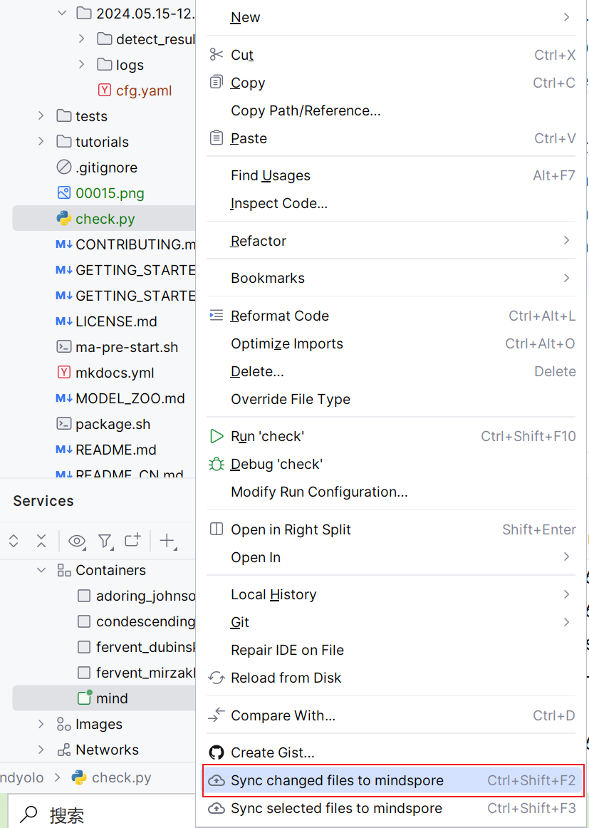Expand the Images node
This screenshot has width=589, height=828.
click(41, 724)
